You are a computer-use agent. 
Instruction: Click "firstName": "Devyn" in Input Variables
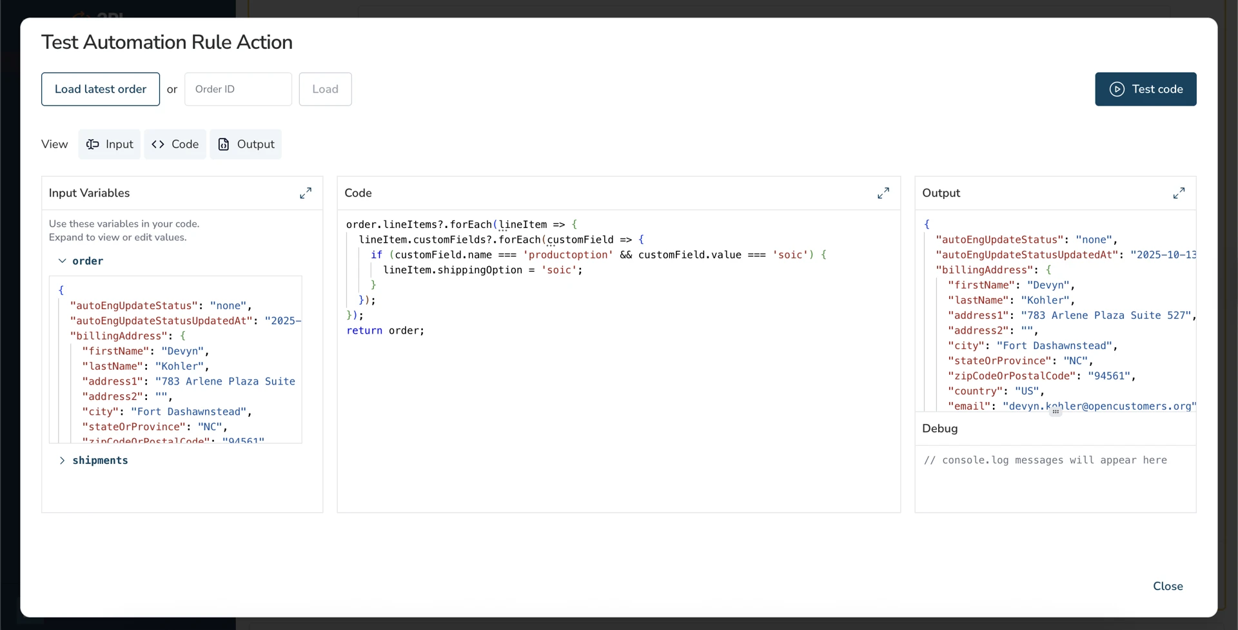click(x=146, y=351)
